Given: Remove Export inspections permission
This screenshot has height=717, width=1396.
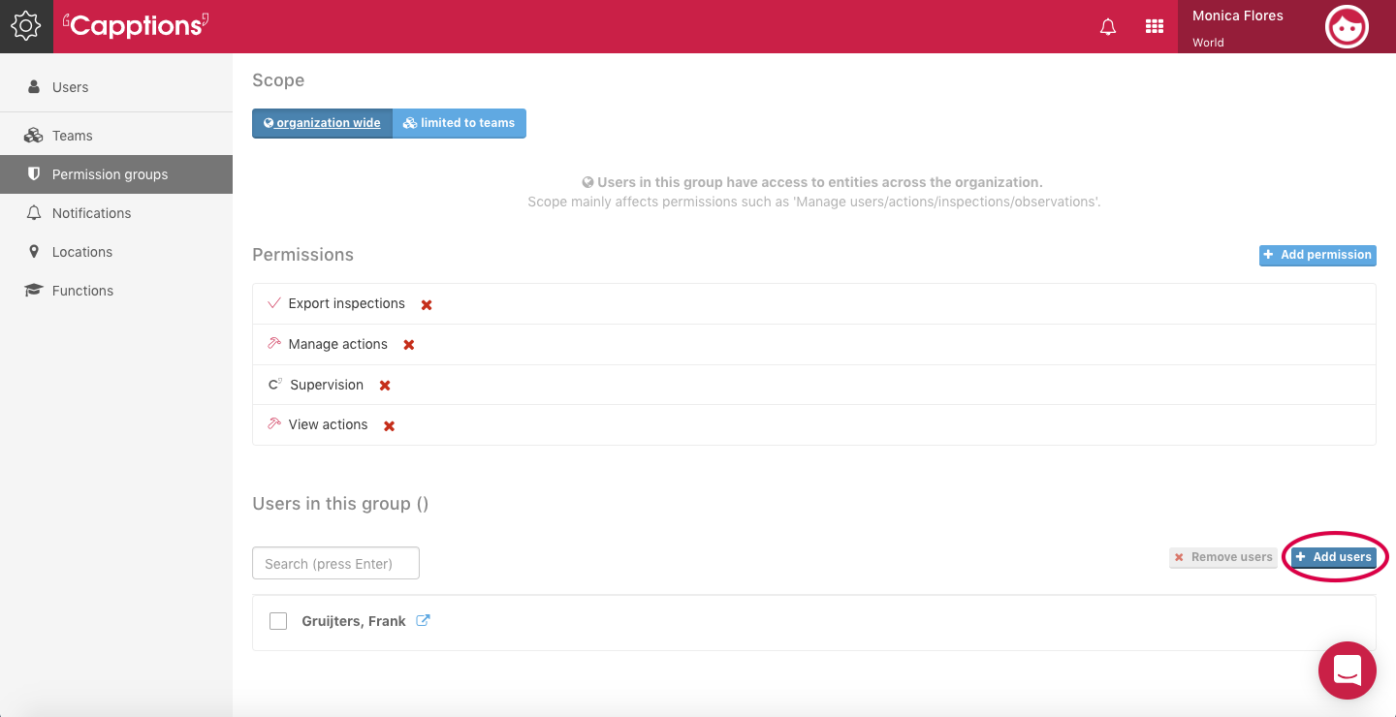Looking at the screenshot, I should 427,304.
